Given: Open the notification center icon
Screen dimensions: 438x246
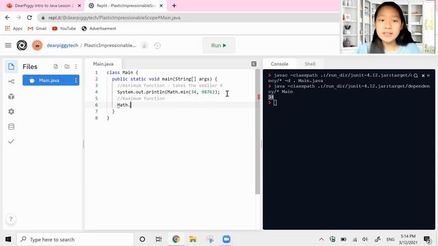Looking at the screenshot, I should [x=427, y=239].
